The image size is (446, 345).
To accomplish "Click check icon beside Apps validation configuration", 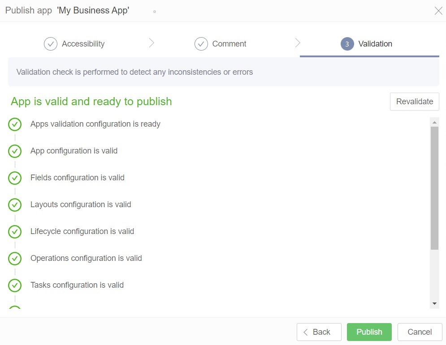I will click(15, 124).
